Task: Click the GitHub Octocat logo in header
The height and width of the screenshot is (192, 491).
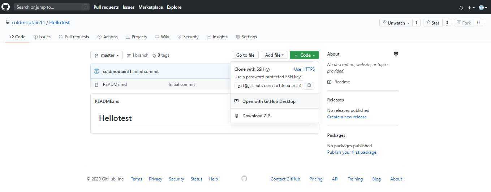Action: [6, 7]
